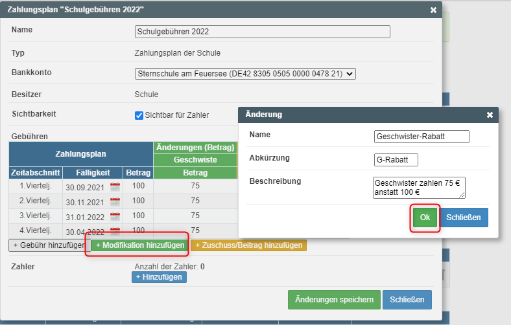
Task: Click + Zuschuss/Beitrag hinzufügen
Action: tap(248, 245)
